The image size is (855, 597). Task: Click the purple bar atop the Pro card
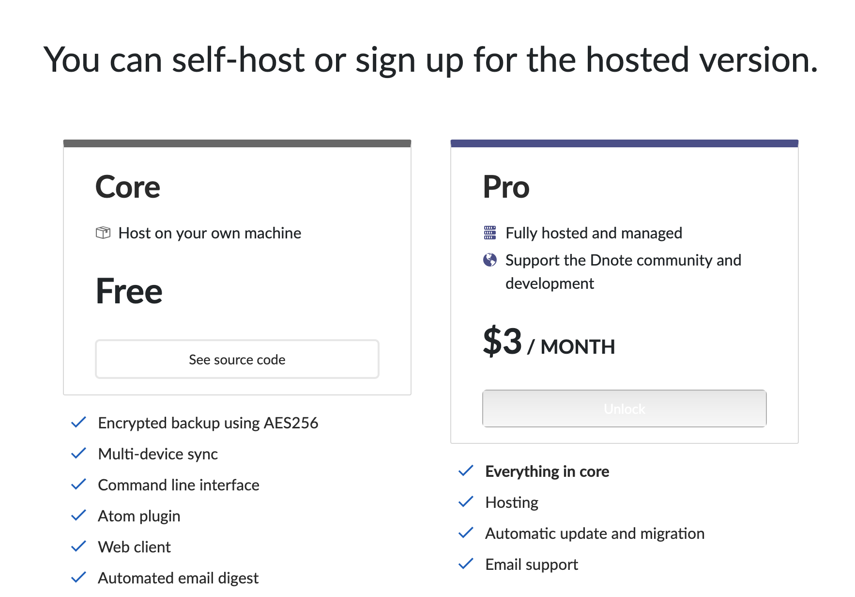[x=624, y=142]
